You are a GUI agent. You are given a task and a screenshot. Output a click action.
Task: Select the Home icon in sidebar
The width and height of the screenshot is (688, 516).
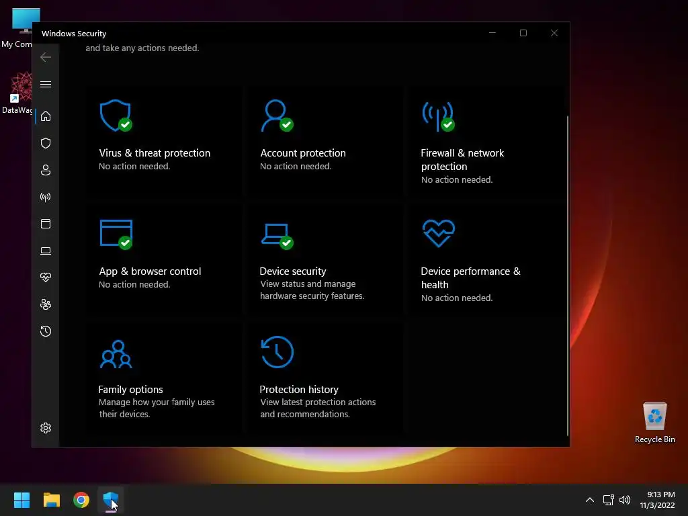[x=46, y=116]
